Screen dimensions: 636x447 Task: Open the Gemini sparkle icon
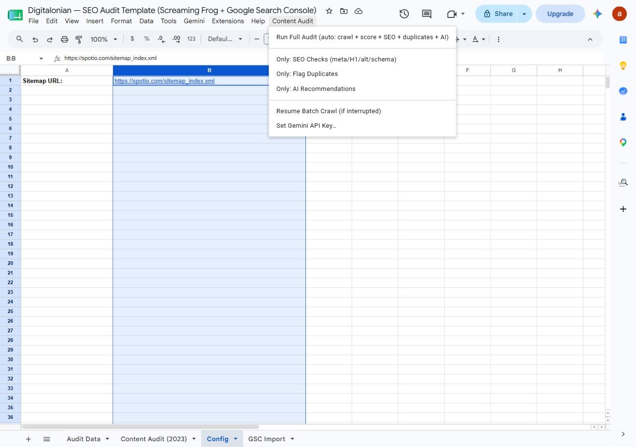(598, 14)
